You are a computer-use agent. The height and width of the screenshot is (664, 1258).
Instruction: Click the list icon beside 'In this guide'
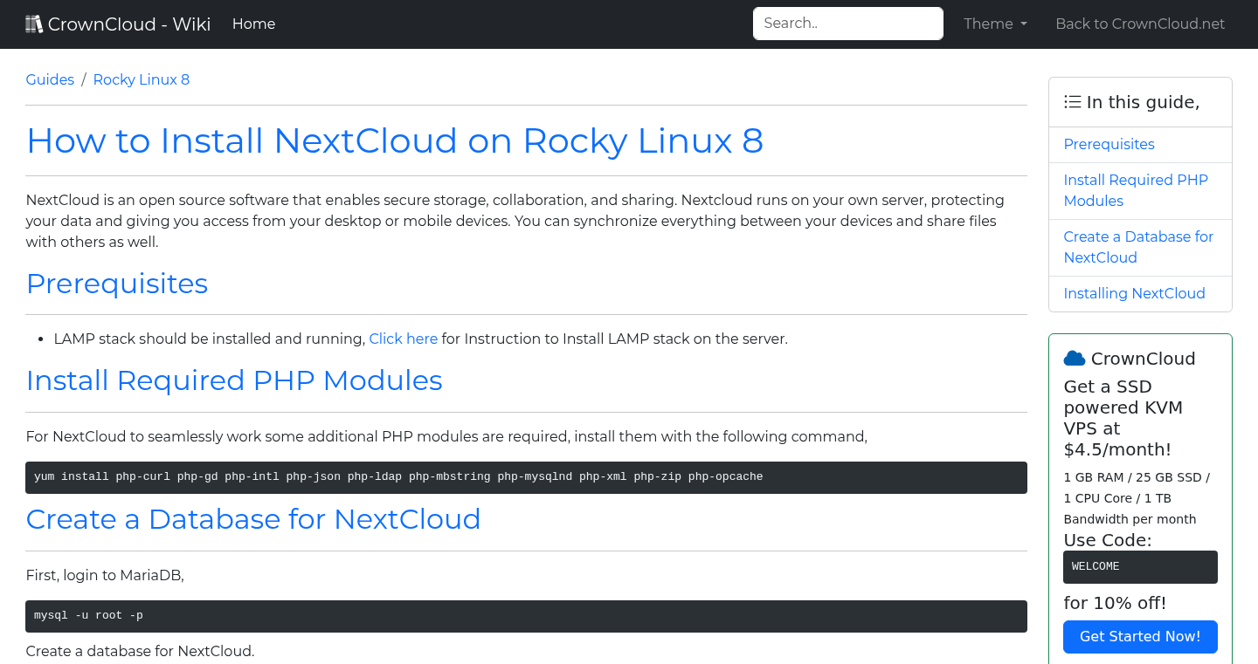(x=1072, y=101)
